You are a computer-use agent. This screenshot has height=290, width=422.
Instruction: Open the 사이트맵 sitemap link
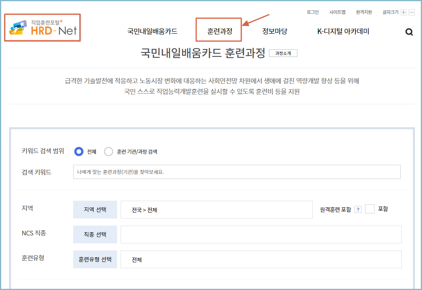(337, 12)
